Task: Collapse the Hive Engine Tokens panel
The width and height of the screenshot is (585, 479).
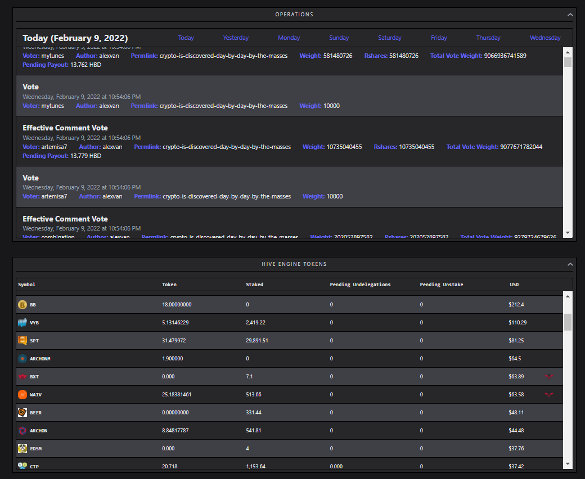Action: coord(570,264)
